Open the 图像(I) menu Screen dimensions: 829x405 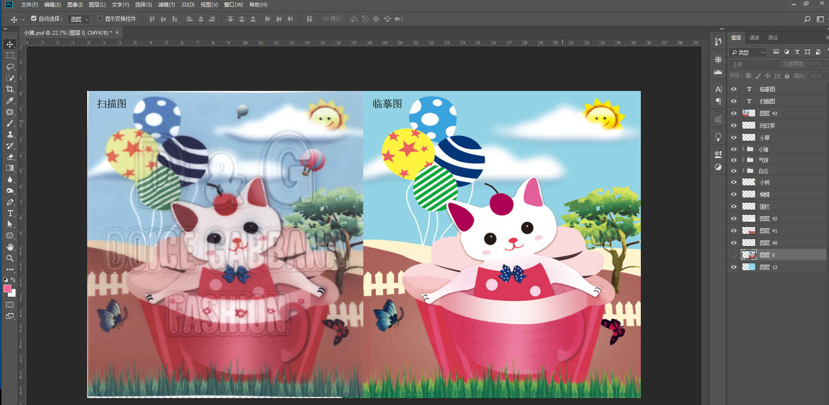(x=75, y=5)
